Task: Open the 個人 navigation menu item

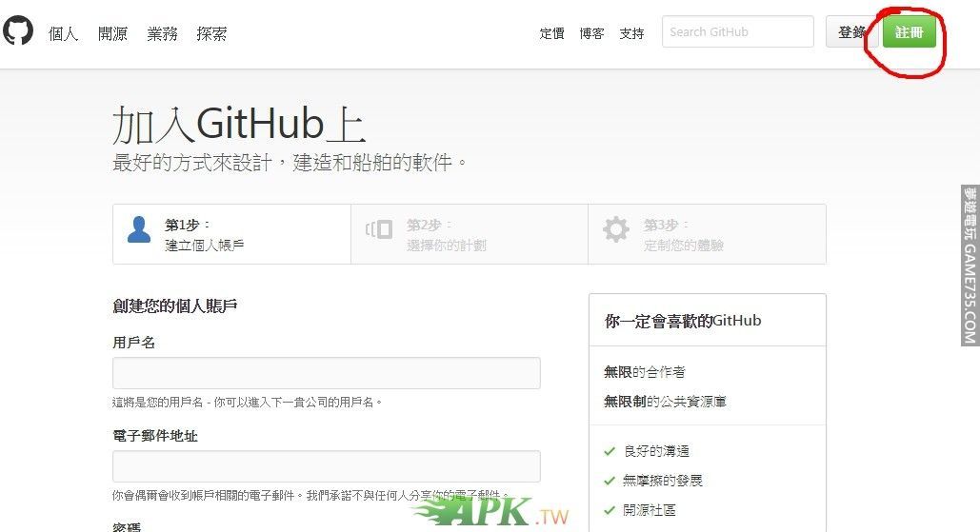Action: pos(63,33)
